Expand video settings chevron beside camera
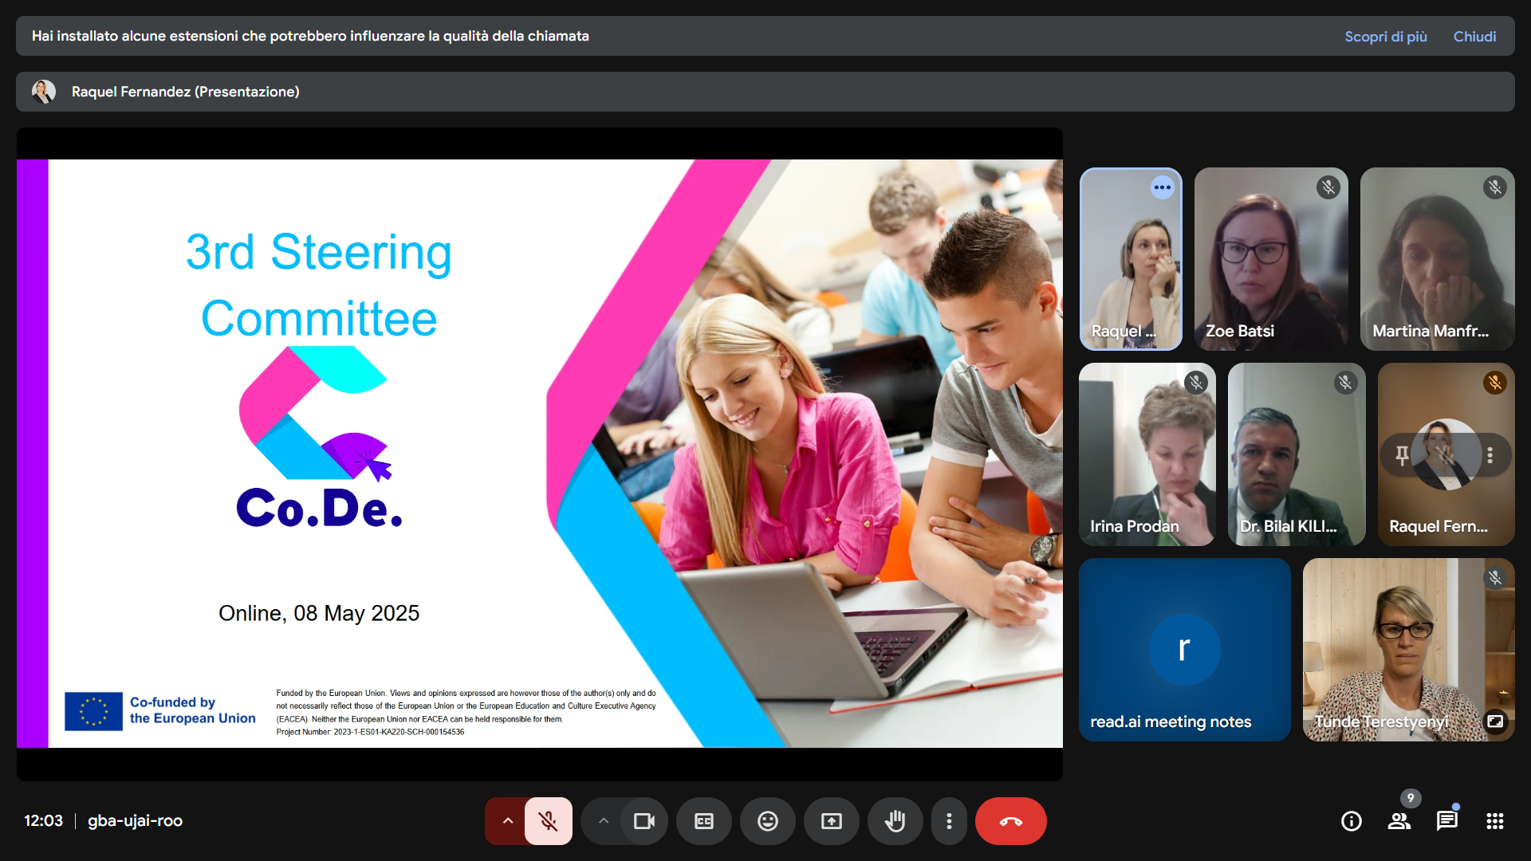Image resolution: width=1531 pixels, height=861 pixels. point(603,821)
